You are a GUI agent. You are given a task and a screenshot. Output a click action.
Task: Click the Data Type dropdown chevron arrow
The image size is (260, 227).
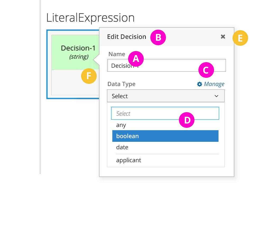coord(216,96)
